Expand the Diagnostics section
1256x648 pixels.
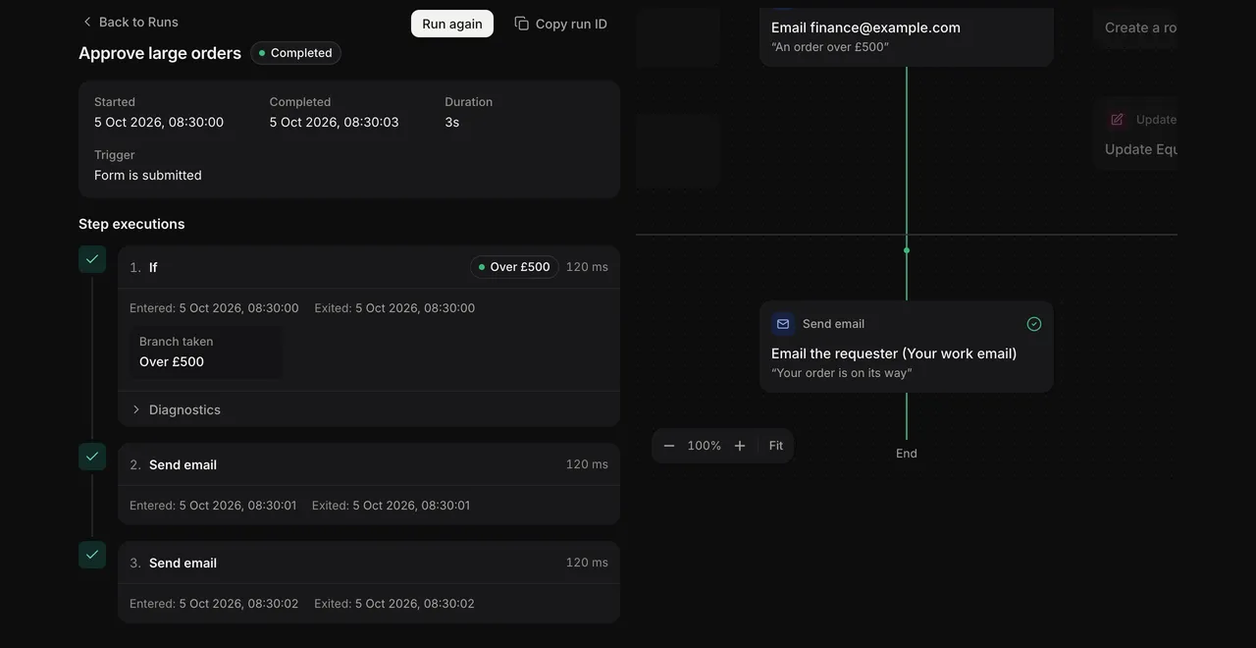click(x=369, y=409)
